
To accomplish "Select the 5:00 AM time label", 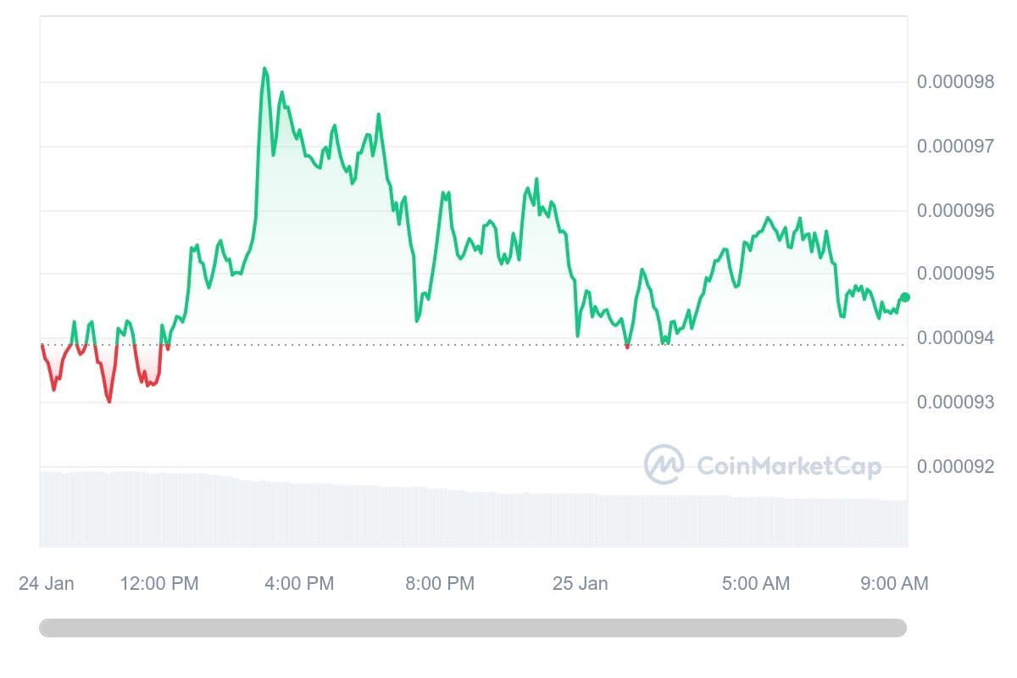I will (755, 584).
